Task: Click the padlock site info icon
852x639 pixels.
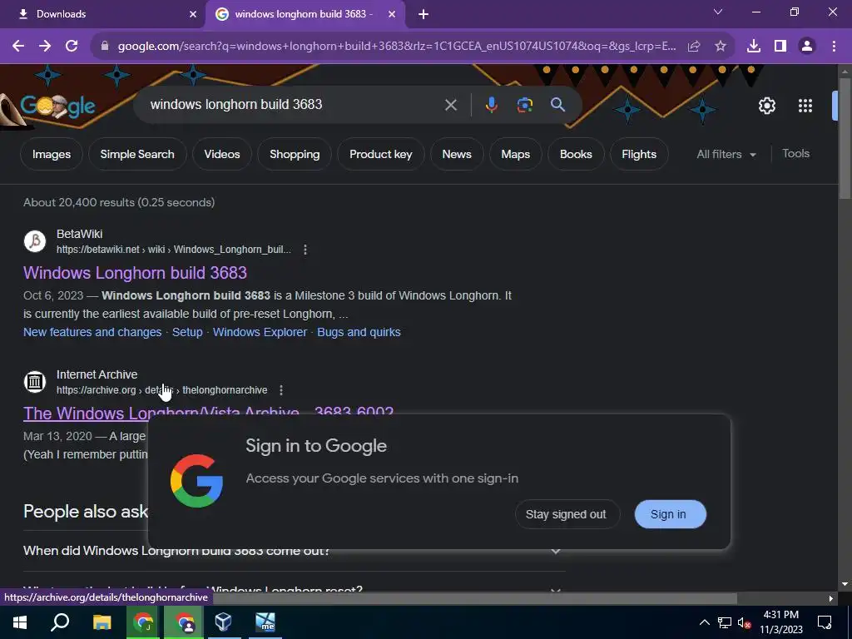Action: click(105, 47)
